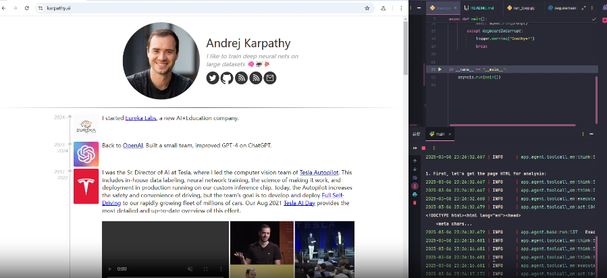This screenshot has height=278, width=607.
Task: Close the main.py editor tab
Action: 455,7
